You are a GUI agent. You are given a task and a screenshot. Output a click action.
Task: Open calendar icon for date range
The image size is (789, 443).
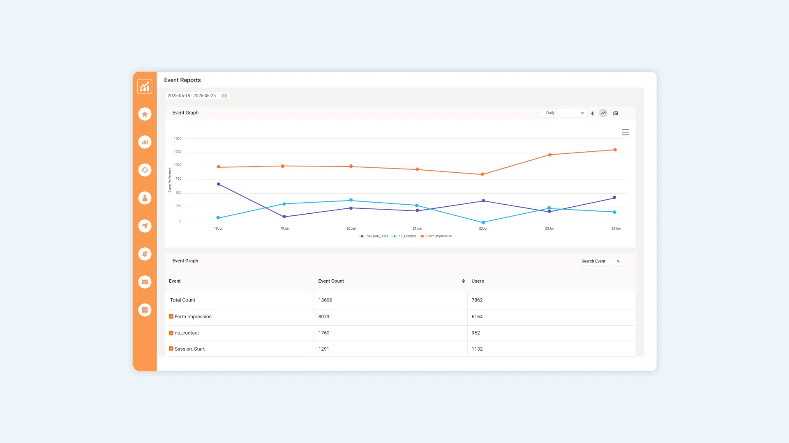[224, 96]
